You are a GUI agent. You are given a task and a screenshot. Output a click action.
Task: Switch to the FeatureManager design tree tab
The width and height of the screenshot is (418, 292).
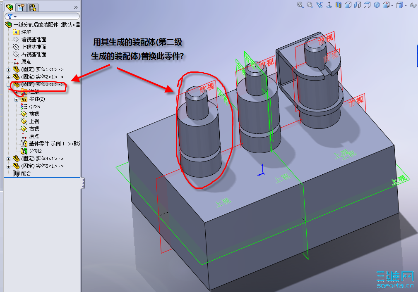point(10,7)
